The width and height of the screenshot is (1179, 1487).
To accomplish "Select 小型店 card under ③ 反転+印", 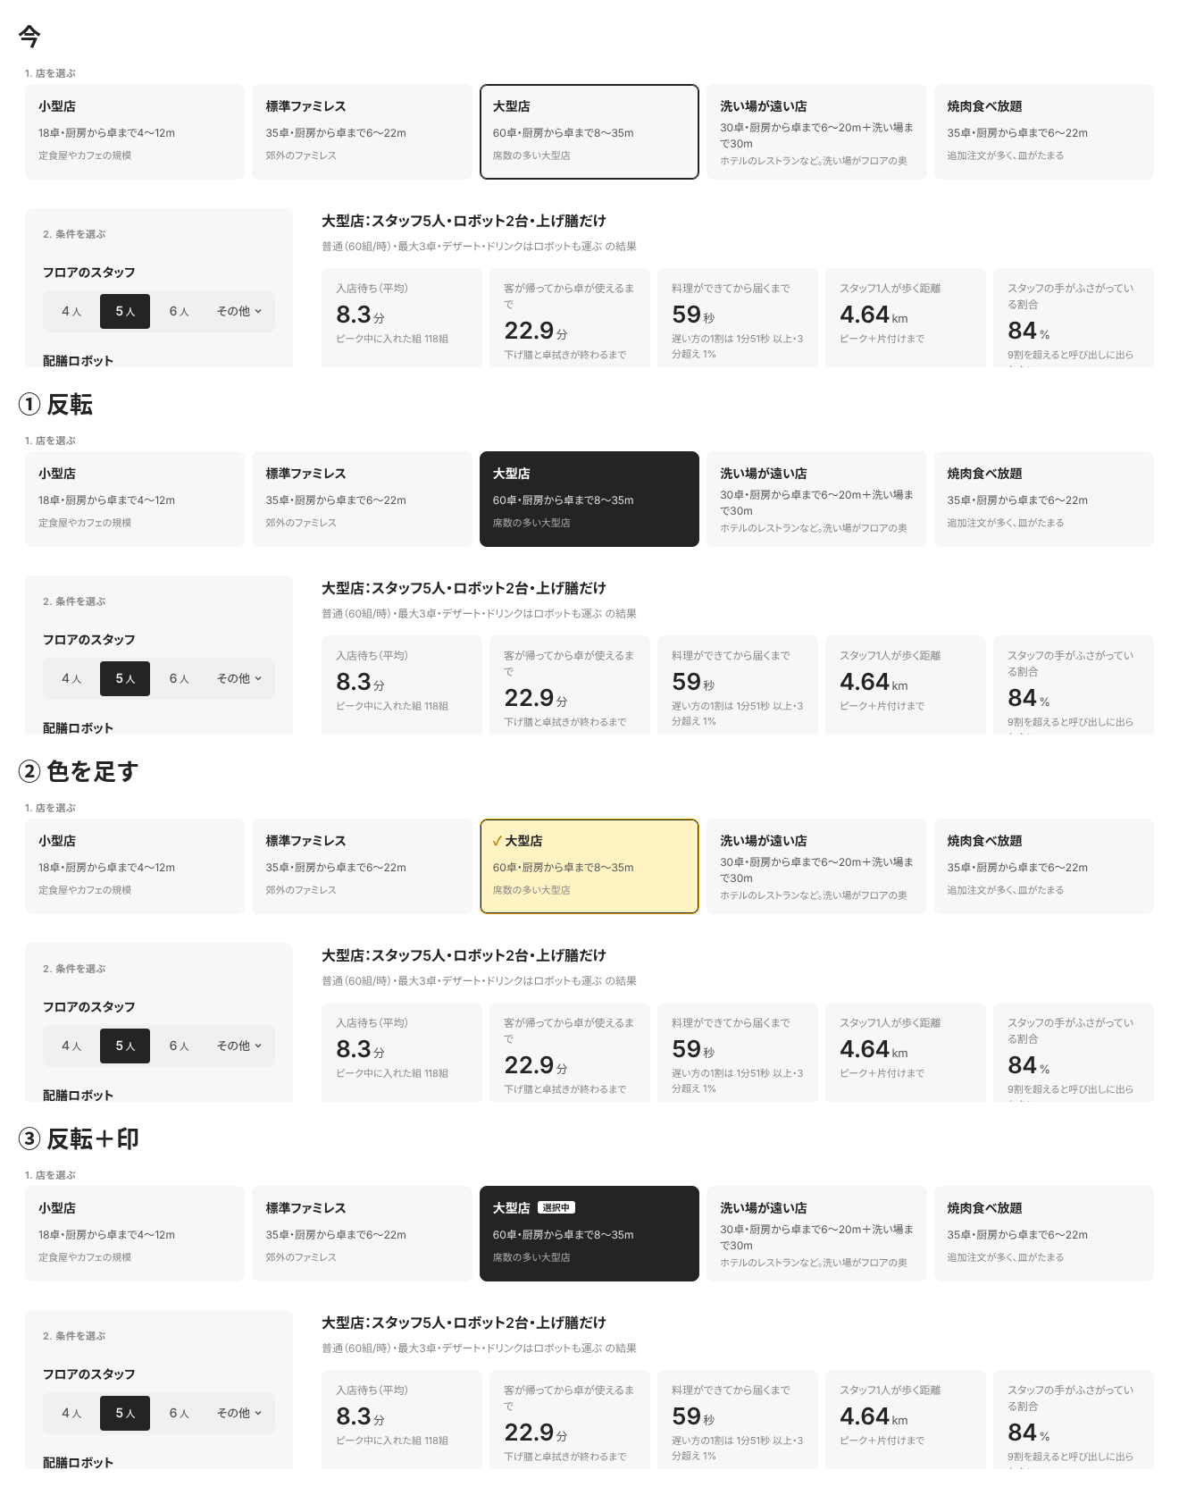I will (135, 1234).
